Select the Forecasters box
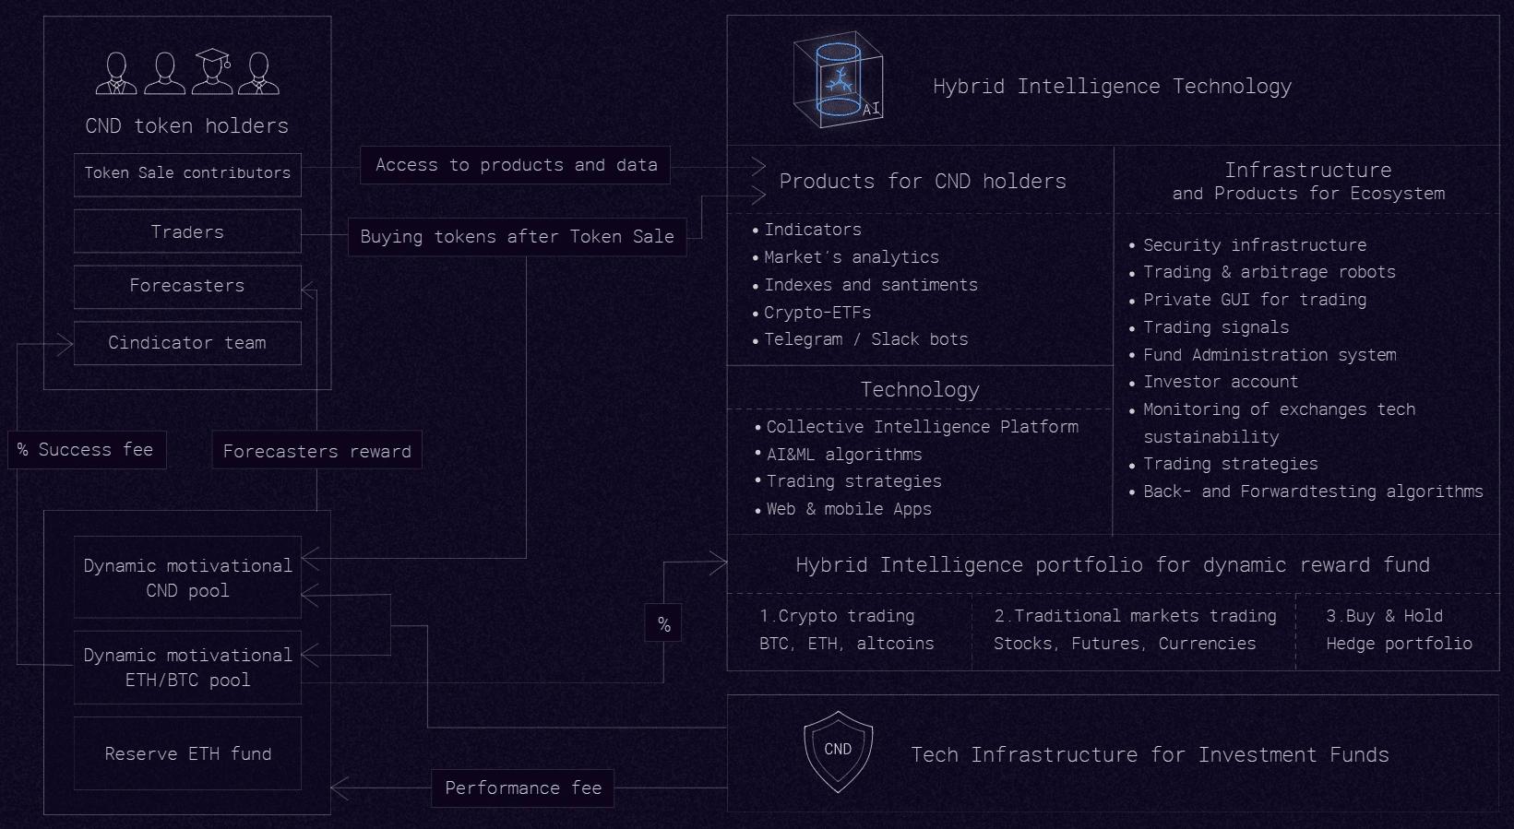 coord(187,287)
